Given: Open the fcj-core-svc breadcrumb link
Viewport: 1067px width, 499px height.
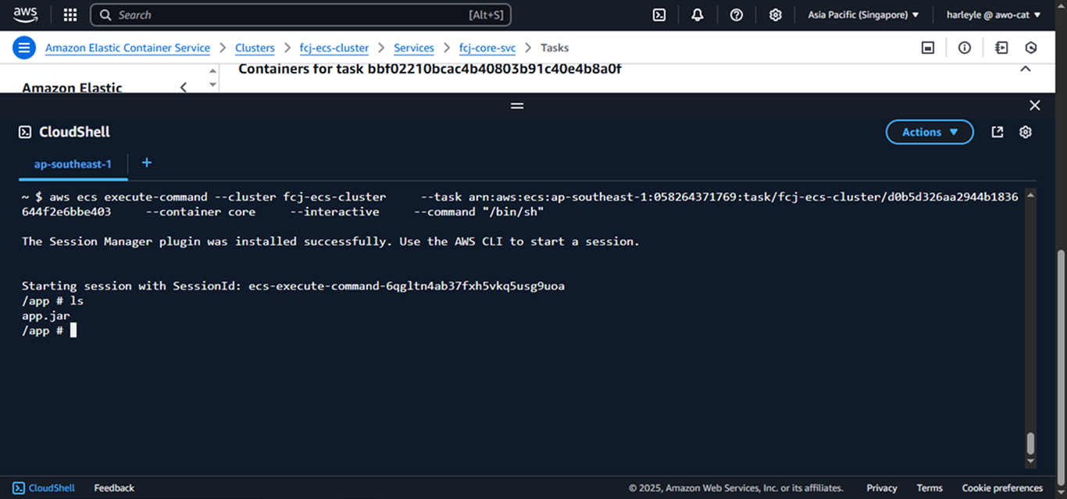Looking at the screenshot, I should (x=487, y=48).
